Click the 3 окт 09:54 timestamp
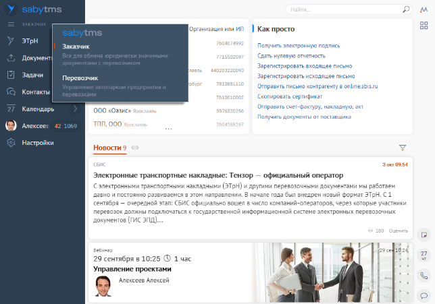Viewport: 435px width, 304px height. pos(395,164)
